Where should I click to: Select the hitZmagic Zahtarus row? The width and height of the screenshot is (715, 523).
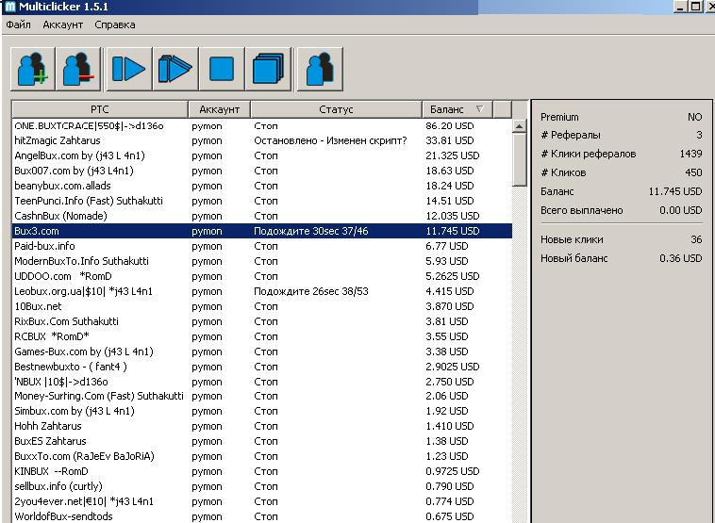pos(262,140)
